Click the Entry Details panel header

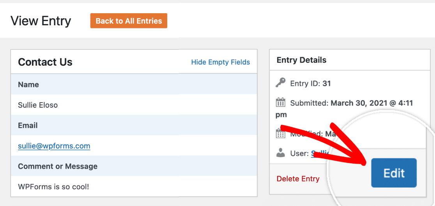[348, 60]
